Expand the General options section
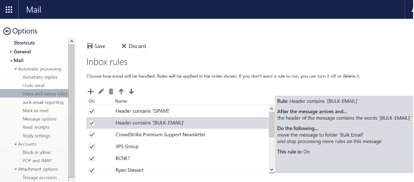414x182 pixels. click(11, 52)
